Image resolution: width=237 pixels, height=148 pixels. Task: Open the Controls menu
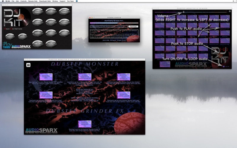[x=24, y=1]
